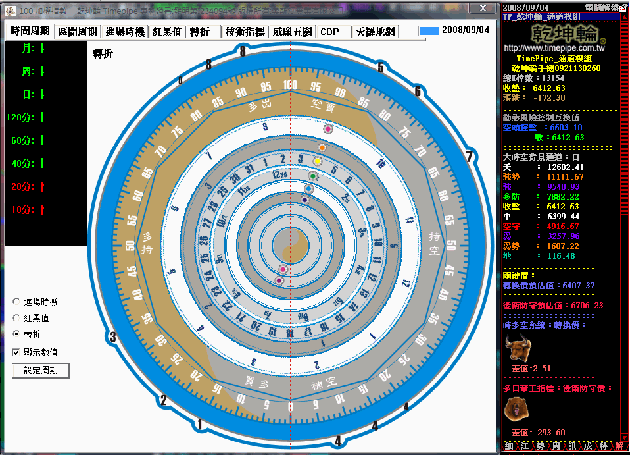The width and height of the screenshot is (630, 455).
Task: Click the 漲跌 value -172.30
Action: [549, 97]
